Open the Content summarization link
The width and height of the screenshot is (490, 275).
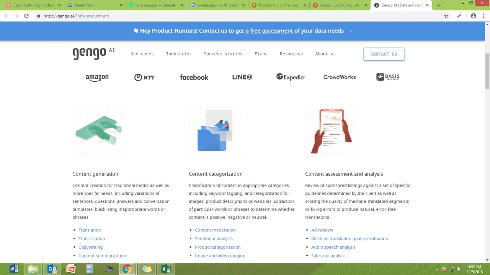(102, 256)
